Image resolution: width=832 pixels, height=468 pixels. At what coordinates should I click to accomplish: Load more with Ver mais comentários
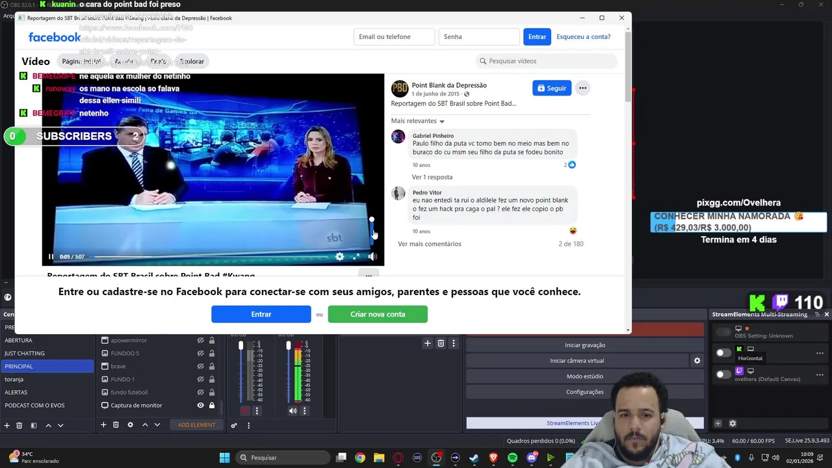tap(430, 244)
